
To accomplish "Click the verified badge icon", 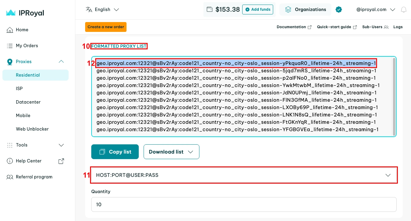I will 339,10.
